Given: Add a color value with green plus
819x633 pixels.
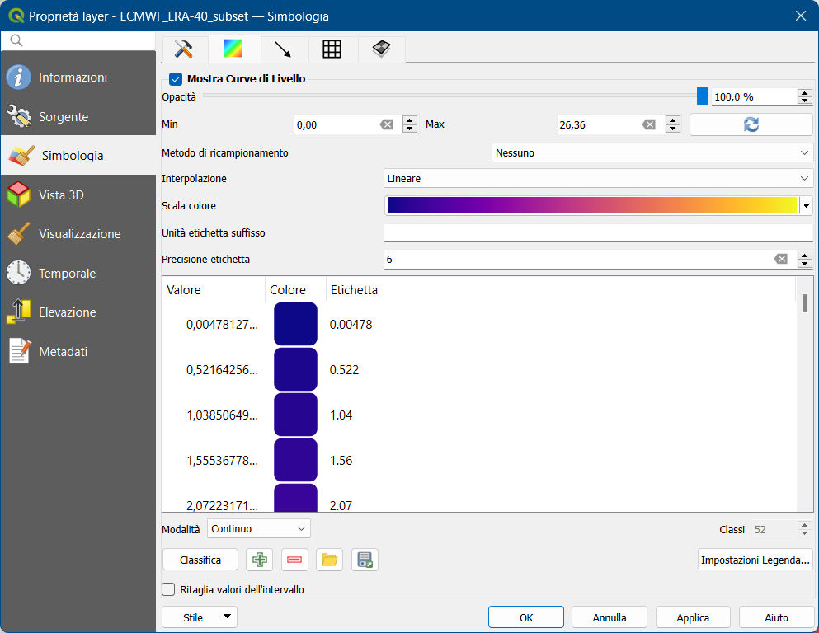Looking at the screenshot, I should coord(260,560).
